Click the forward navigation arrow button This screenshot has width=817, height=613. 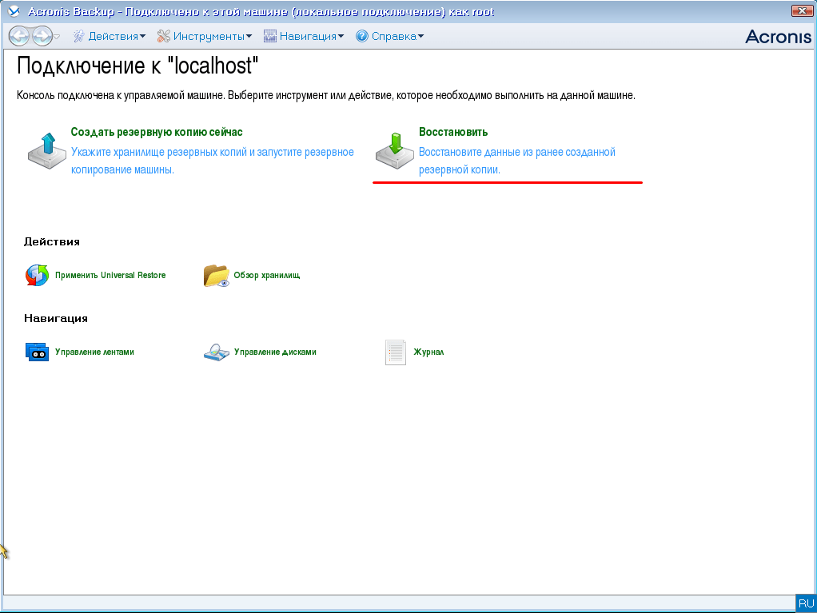(42, 36)
